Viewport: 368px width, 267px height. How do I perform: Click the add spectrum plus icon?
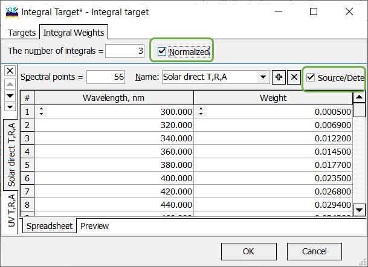(x=279, y=77)
